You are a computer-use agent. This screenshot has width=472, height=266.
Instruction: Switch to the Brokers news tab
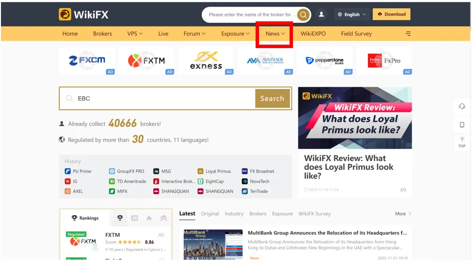point(258,214)
